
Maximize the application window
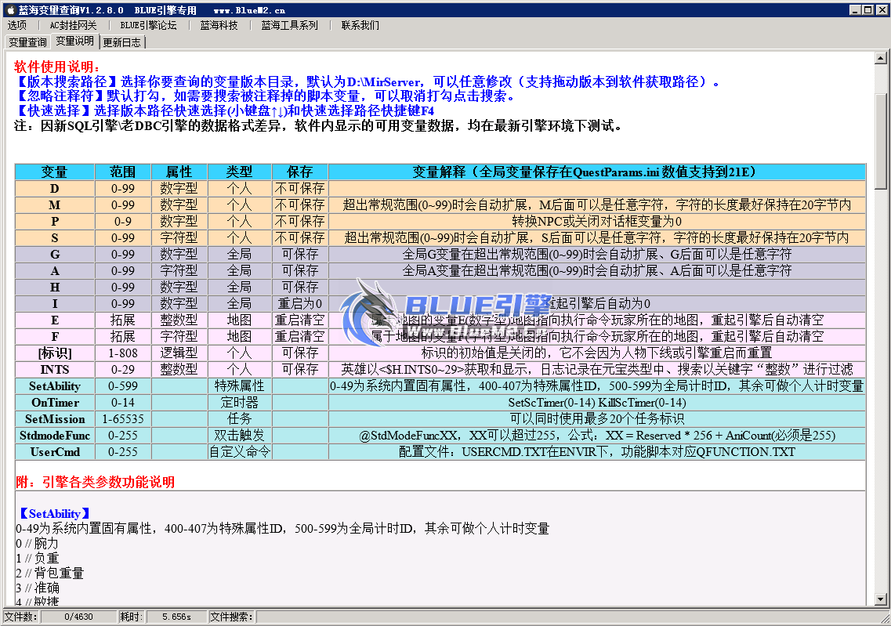click(x=867, y=9)
